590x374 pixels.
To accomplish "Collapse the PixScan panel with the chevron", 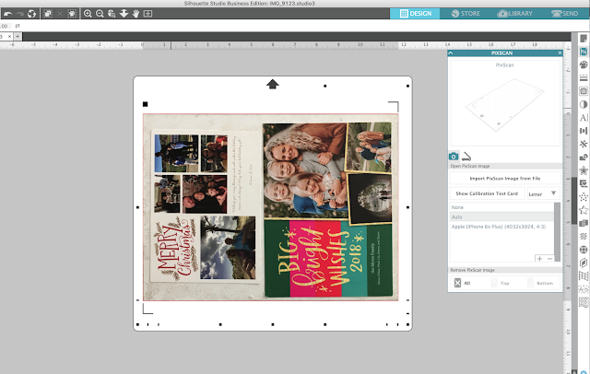I will tap(451, 53).
